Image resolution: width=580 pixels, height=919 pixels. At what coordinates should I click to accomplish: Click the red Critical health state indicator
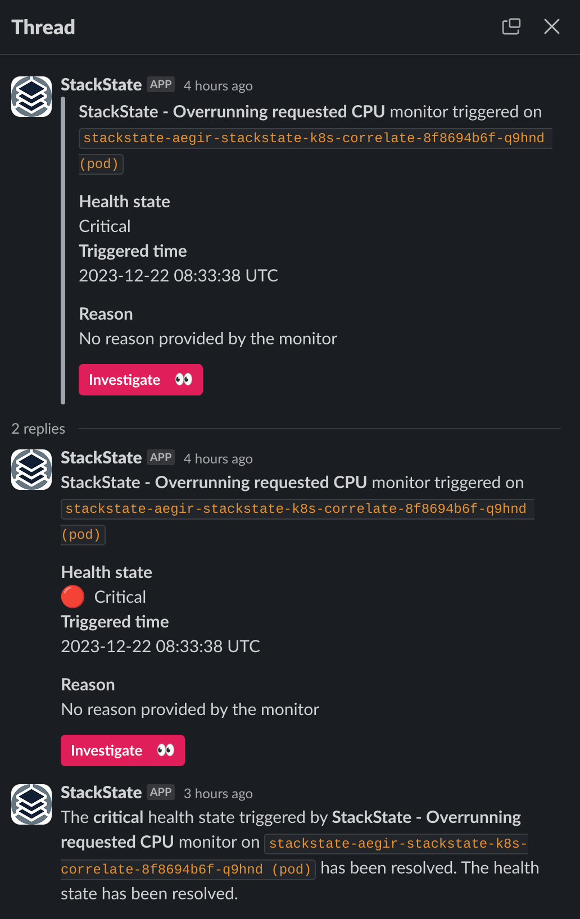click(x=72, y=597)
